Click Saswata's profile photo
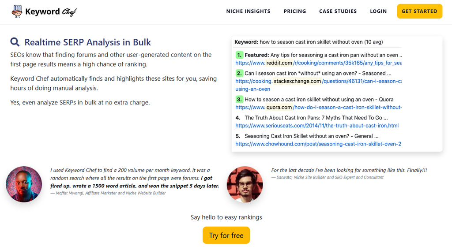 245,184
